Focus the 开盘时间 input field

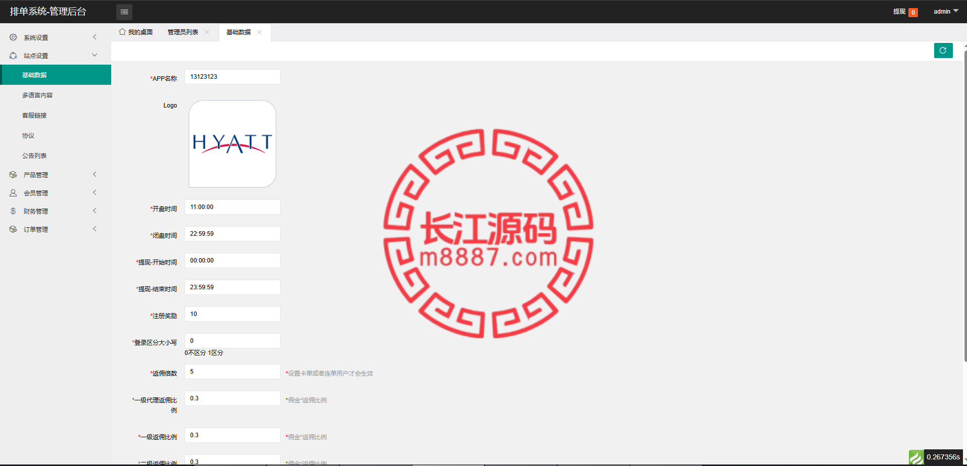[233, 207]
